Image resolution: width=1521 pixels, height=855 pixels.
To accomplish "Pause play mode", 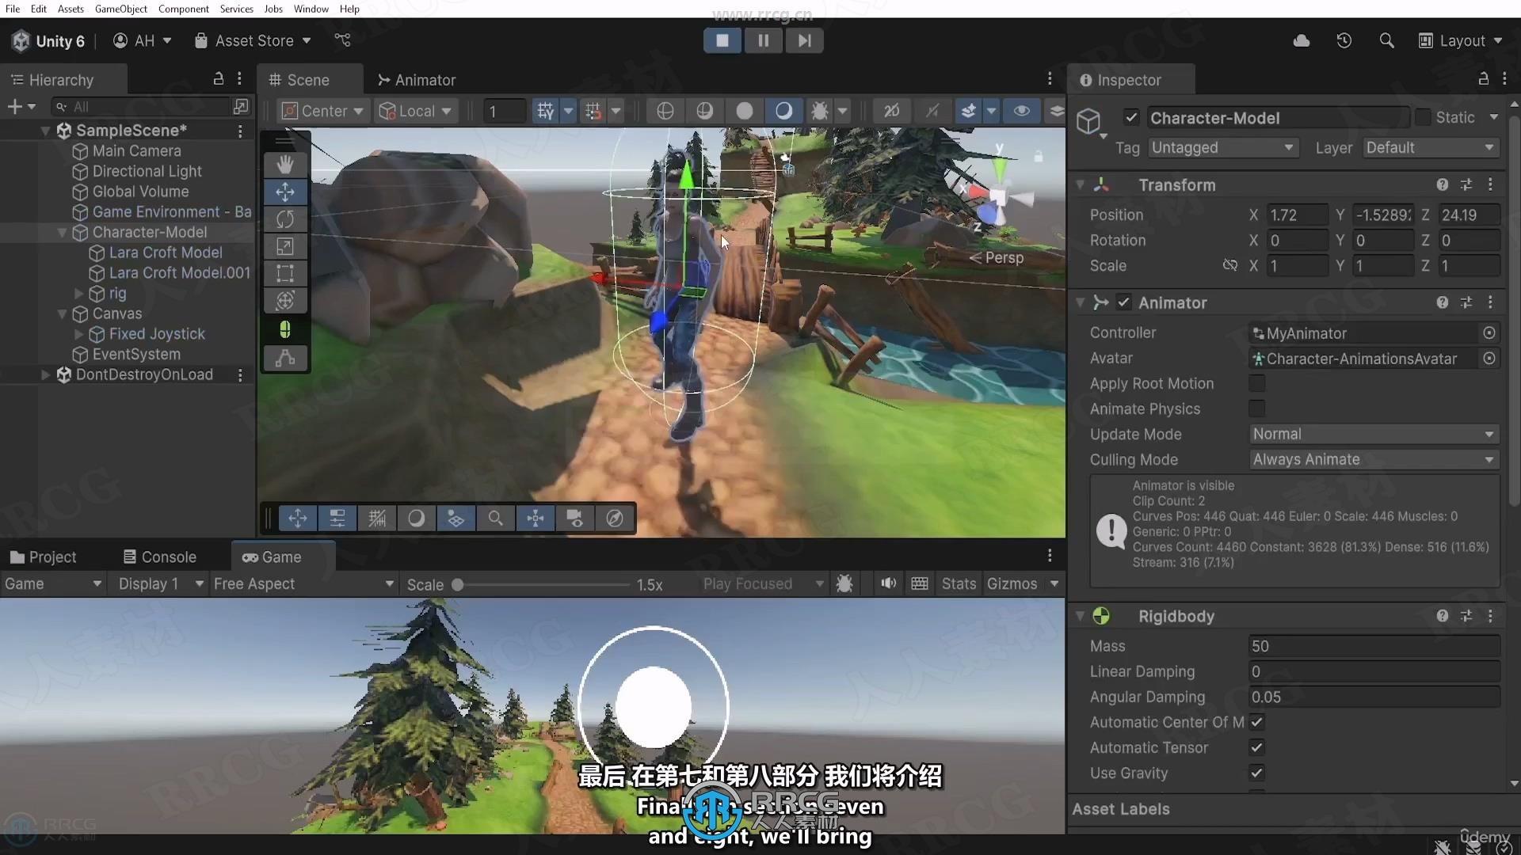I will click(x=764, y=40).
